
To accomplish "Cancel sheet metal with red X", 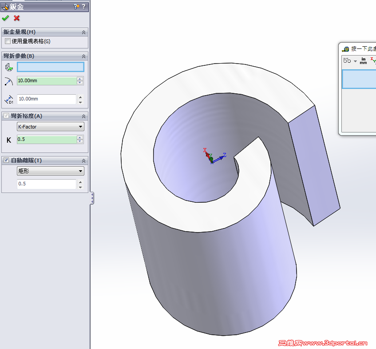I will pos(16,18).
